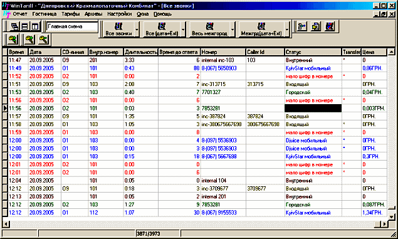Image resolution: width=398 pixels, height=239 pixels.
Task: Select number cell inc-387824
Action: click(223, 116)
